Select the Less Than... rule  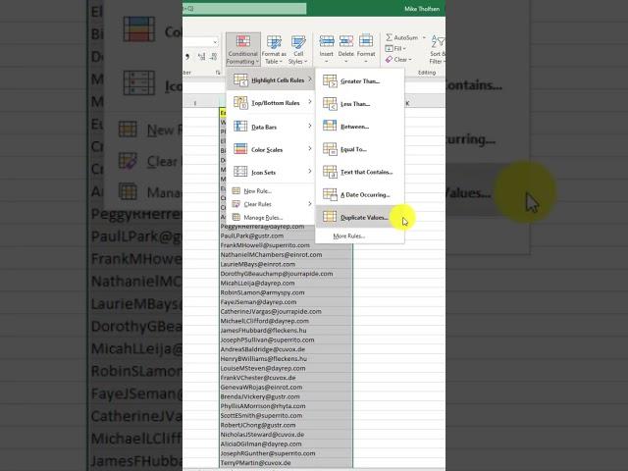pyautogui.click(x=360, y=104)
